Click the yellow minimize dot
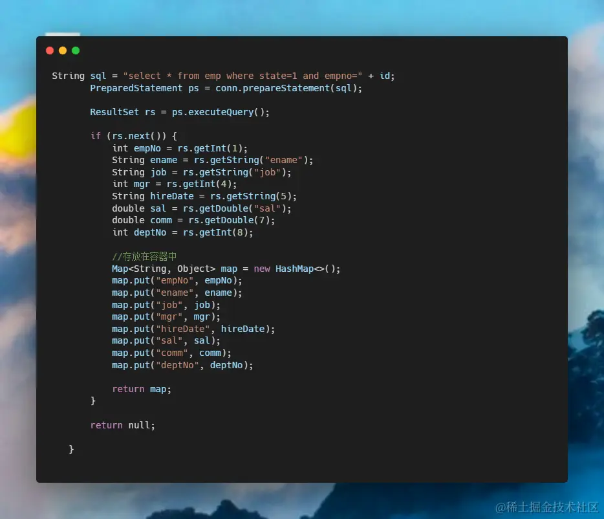The height and width of the screenshot is (519, 604). (63, 50)
